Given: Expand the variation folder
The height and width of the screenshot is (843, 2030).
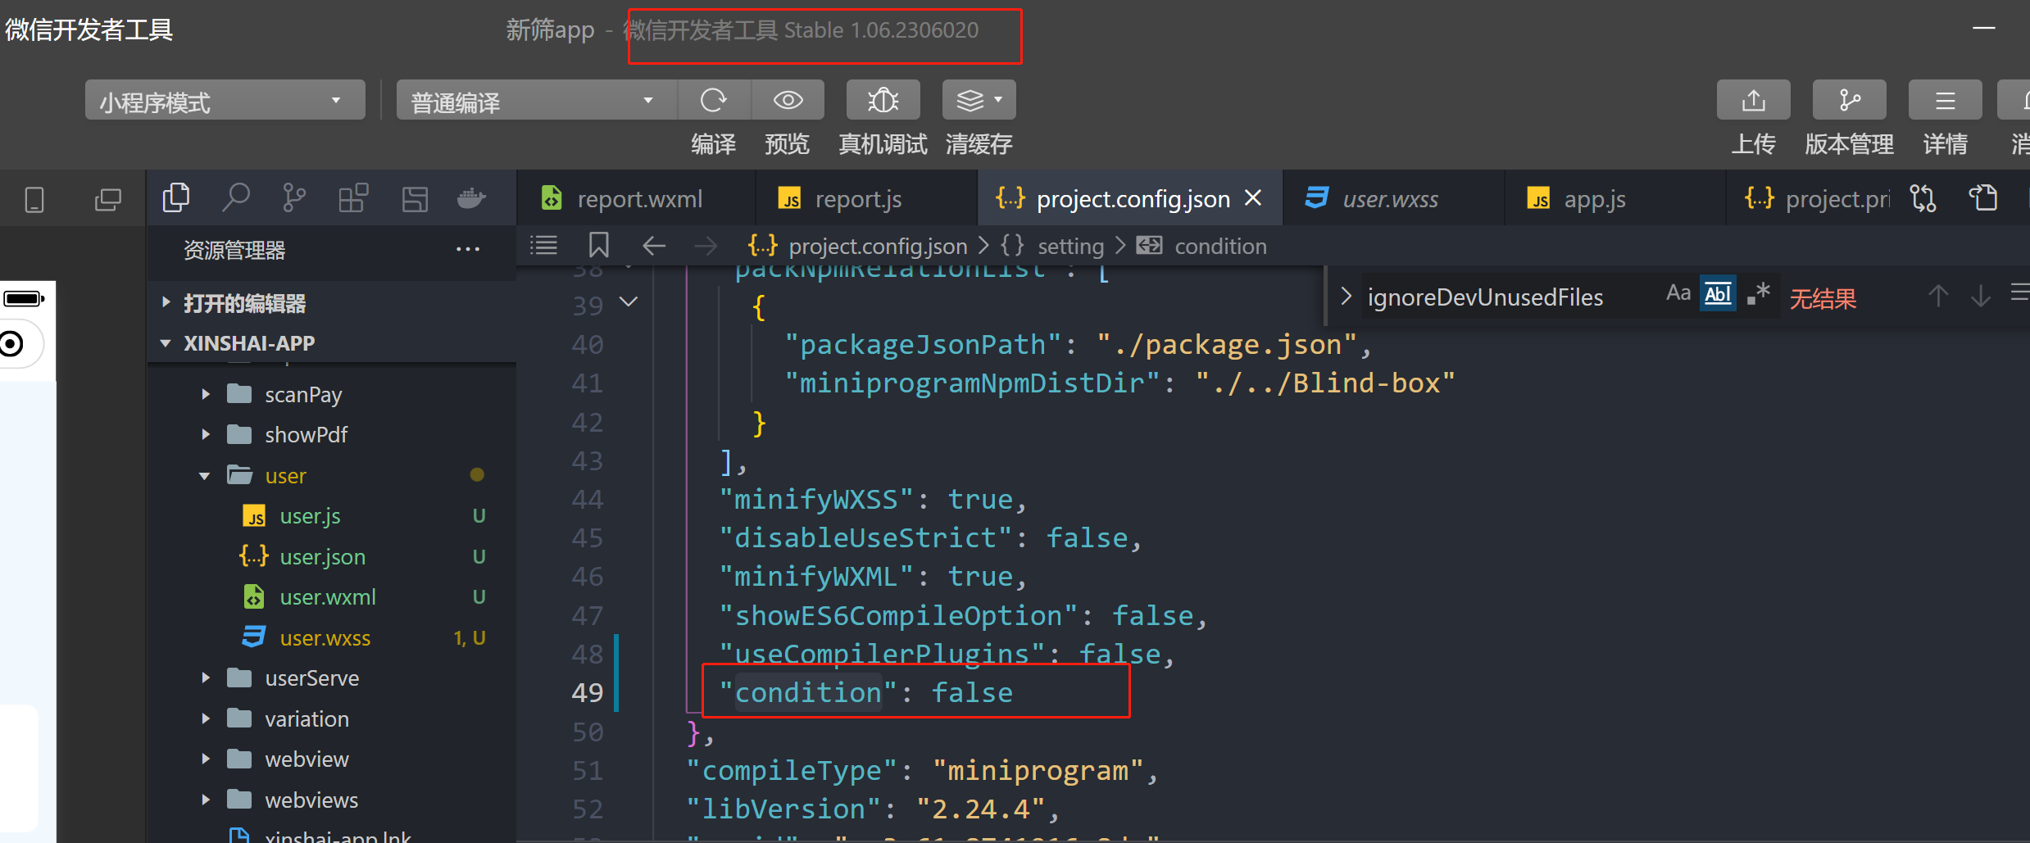Looking at the screenshot, I should [205, 718].
